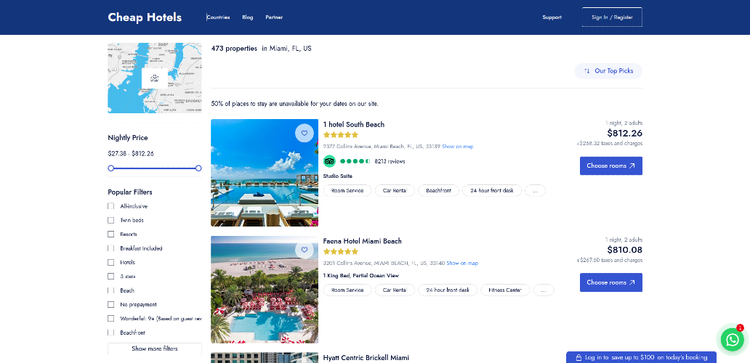Click the Sign In / Register button
The width and height of the screenshot is (750, 363).
point(612,17)
